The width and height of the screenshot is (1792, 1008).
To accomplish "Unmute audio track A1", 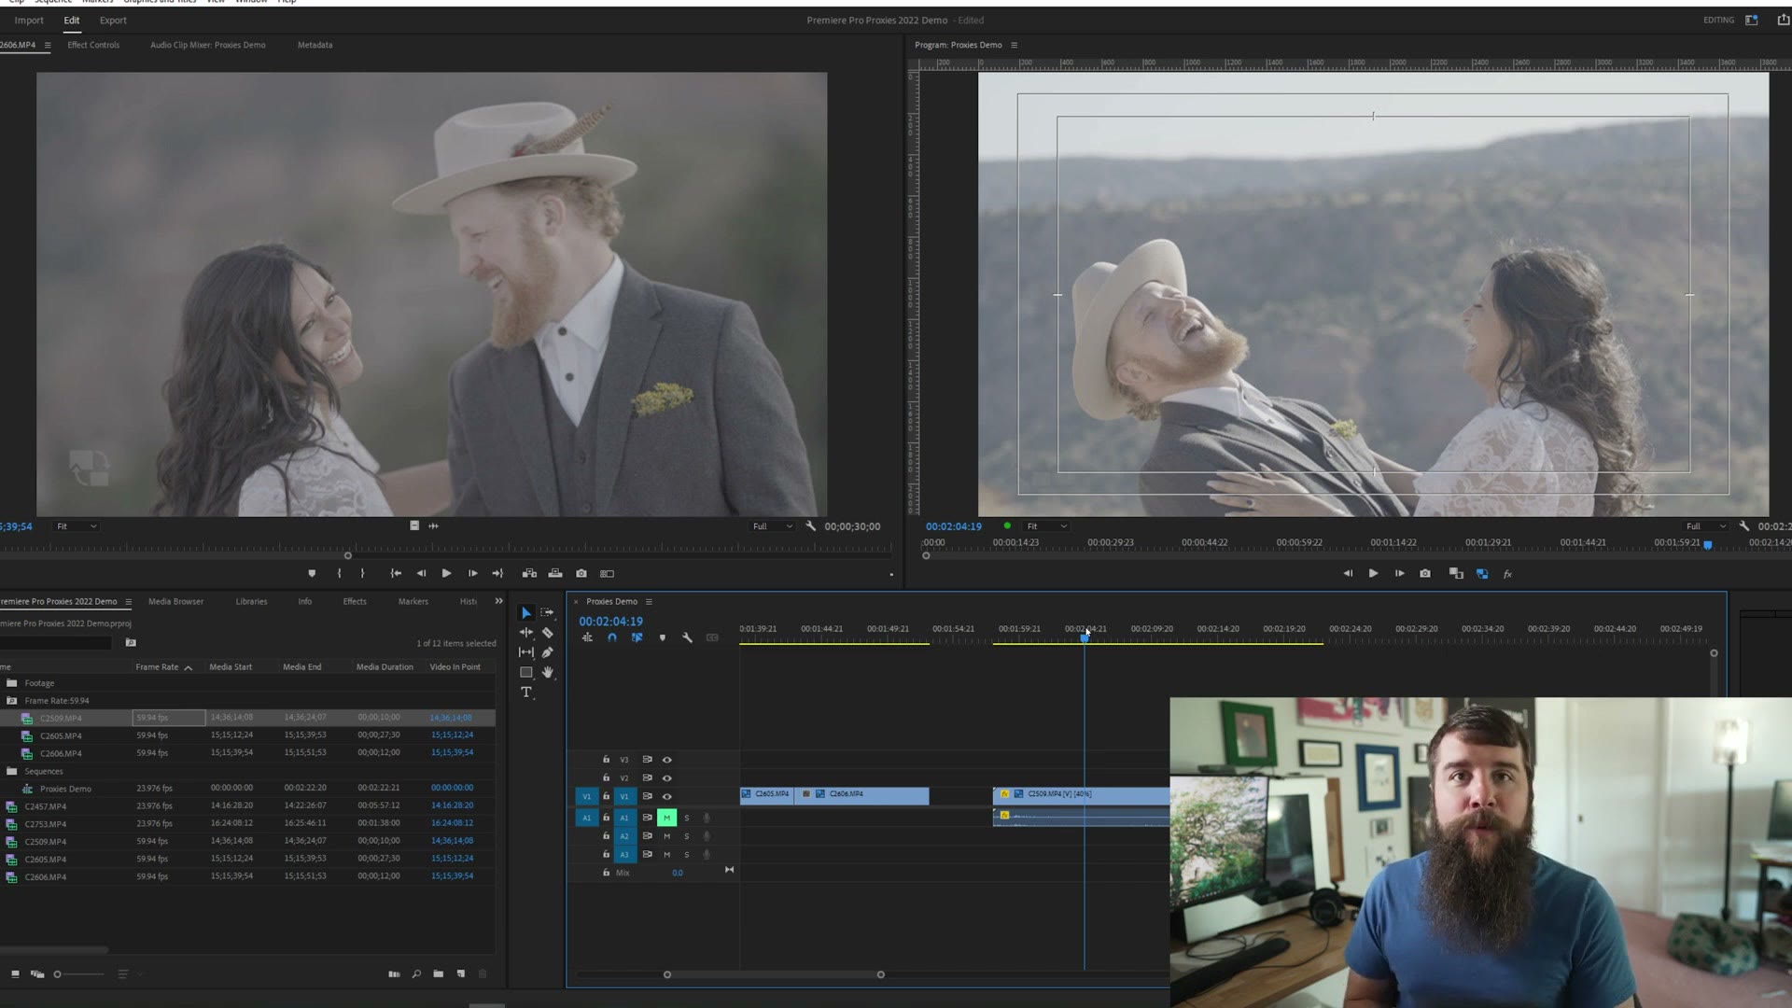I will click(667, 818).
